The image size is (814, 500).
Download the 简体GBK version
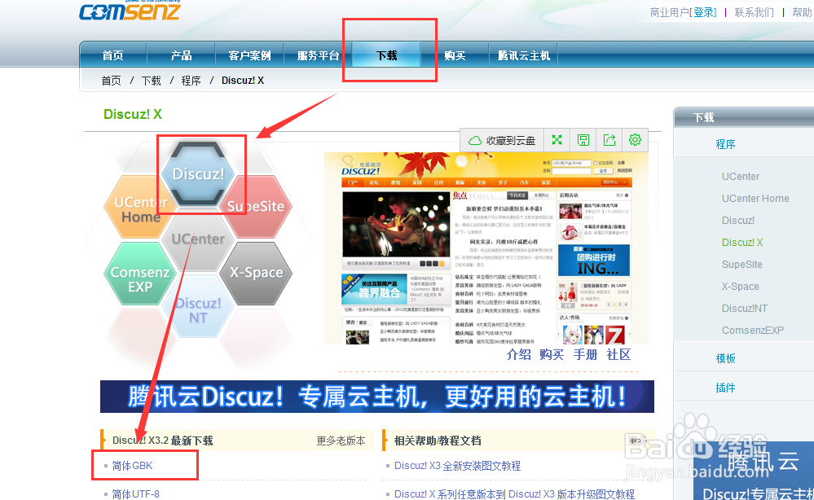click(x=132, y=466)
